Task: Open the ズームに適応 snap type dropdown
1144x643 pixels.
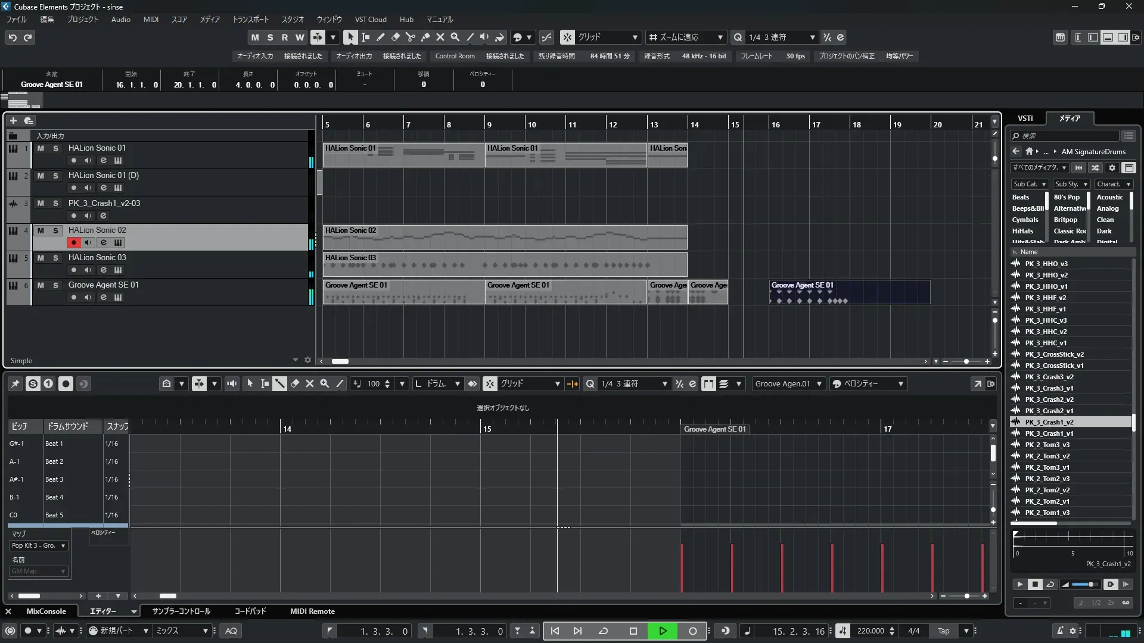Action: 686,38
